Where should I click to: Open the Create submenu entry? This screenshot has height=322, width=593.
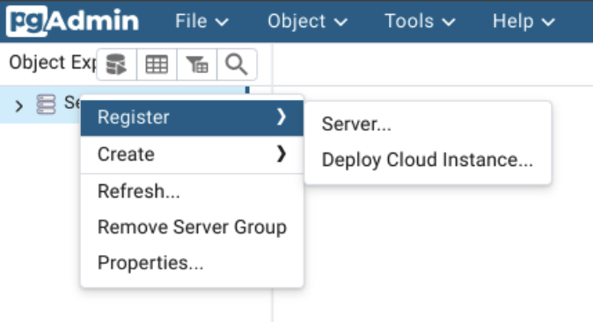192,154
